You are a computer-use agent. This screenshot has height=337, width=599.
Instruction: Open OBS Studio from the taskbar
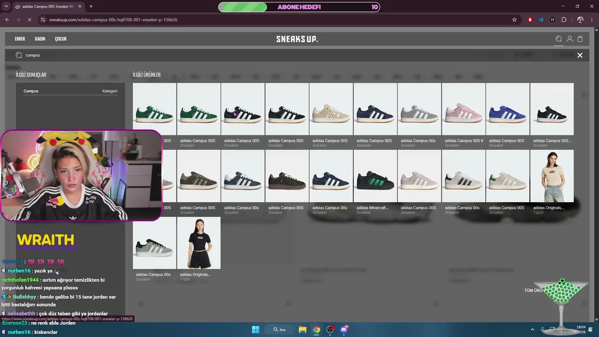(330, 330)
